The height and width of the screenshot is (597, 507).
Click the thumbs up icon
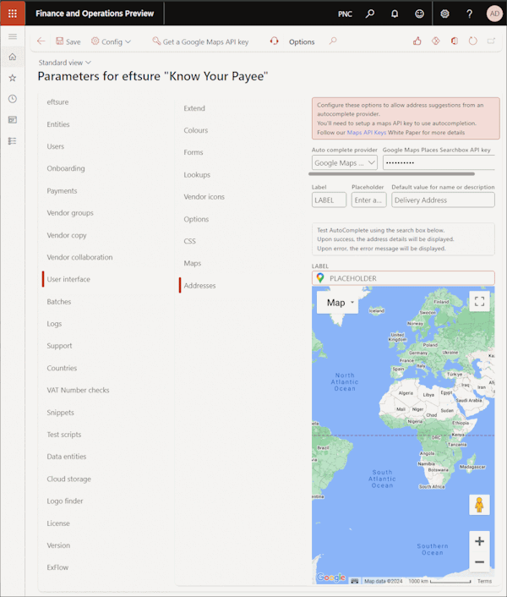click(x=417, y=41)
